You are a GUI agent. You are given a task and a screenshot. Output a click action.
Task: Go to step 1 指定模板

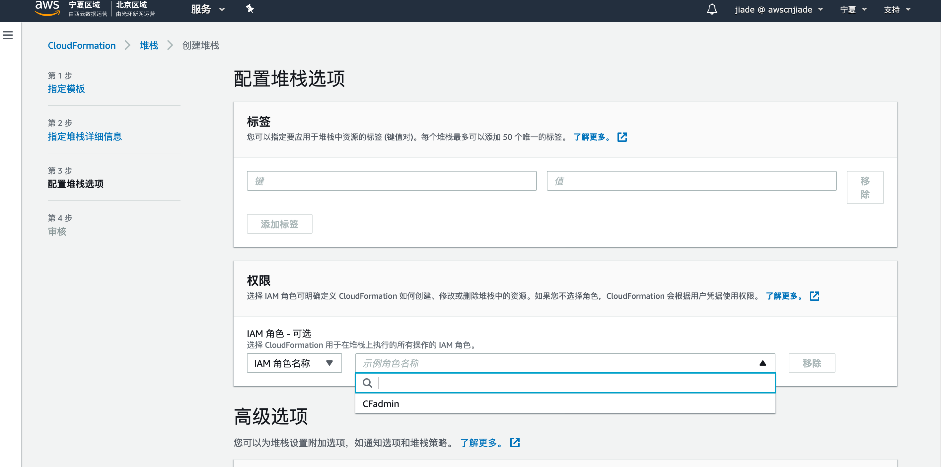[66, 89]
